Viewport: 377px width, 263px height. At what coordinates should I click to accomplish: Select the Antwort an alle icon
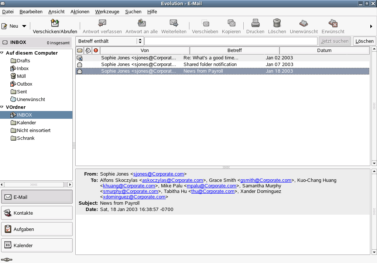click(x=141, y=23)
